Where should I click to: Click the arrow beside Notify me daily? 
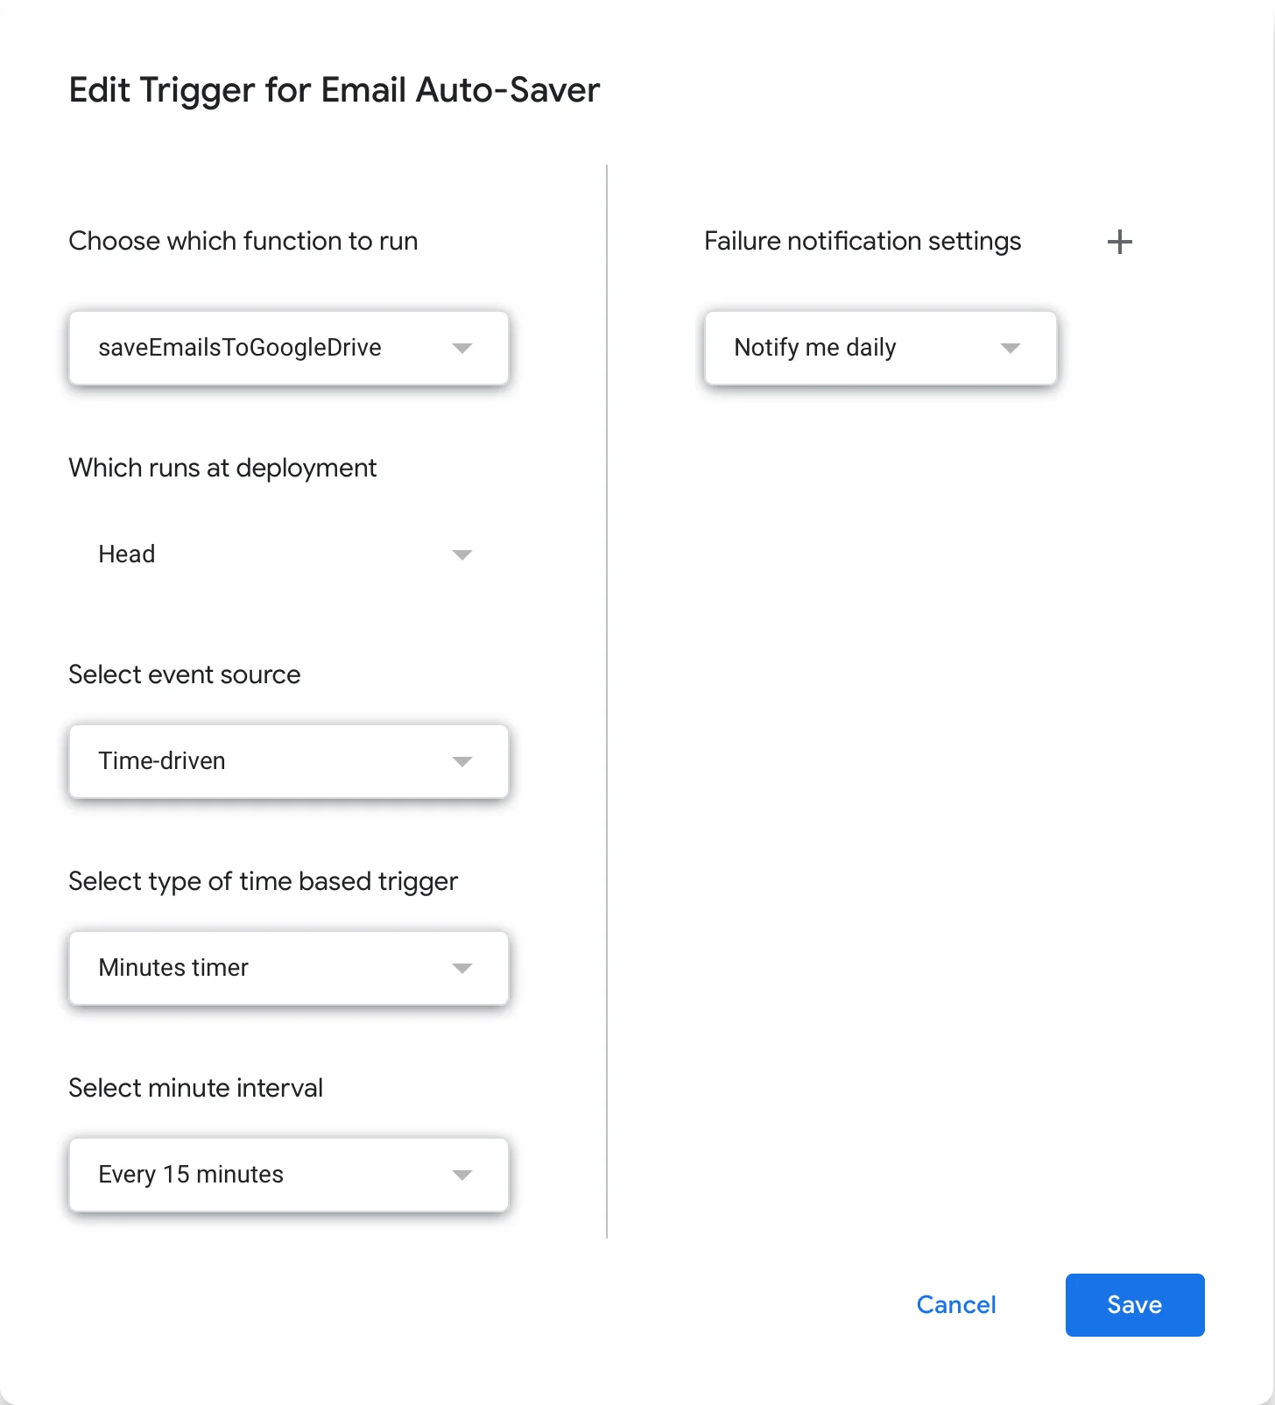tap(1011, 349)
